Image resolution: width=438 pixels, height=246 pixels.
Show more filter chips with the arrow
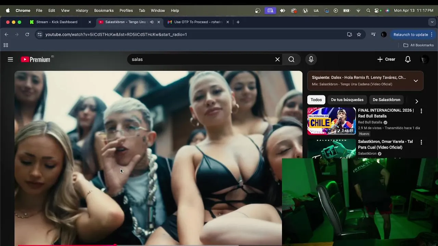pos(416,101)
